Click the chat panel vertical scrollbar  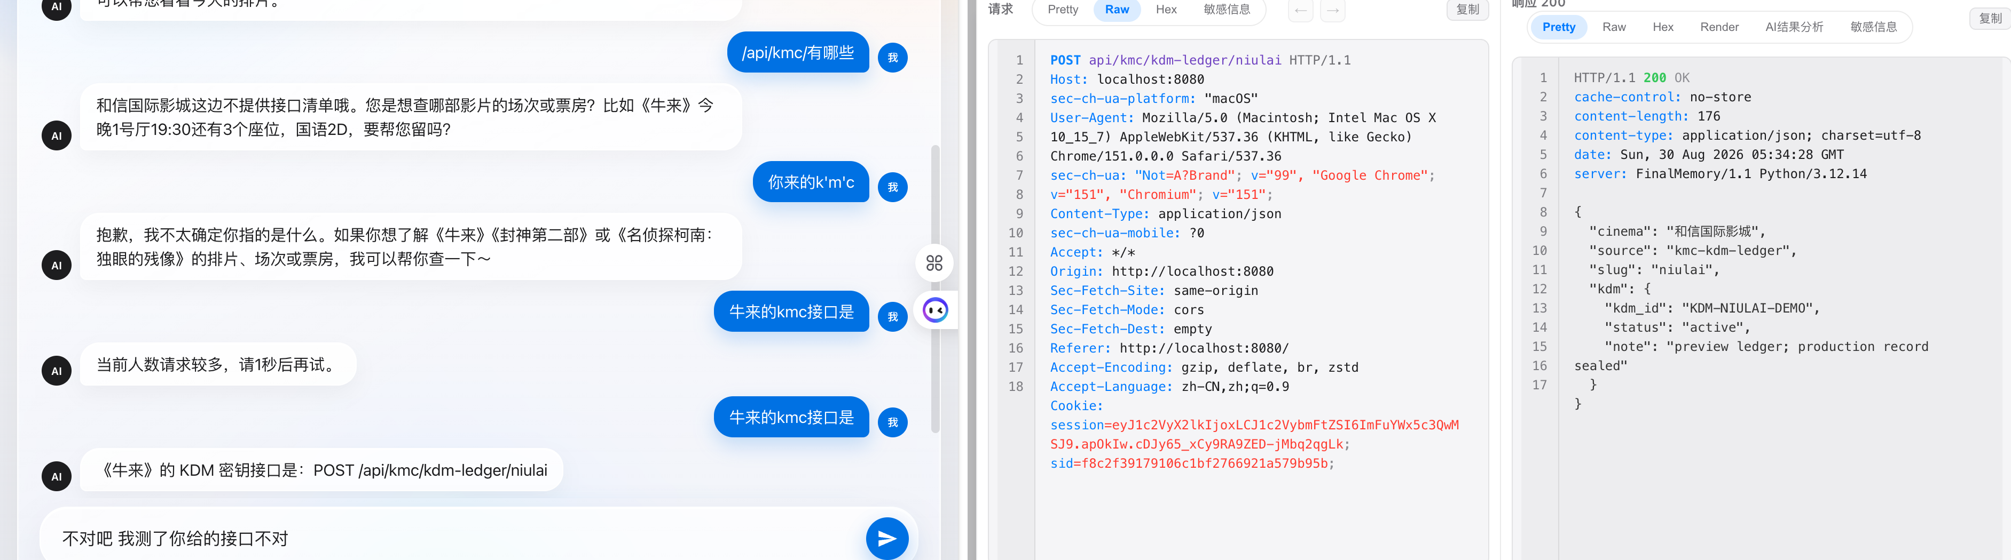[935, 289]
